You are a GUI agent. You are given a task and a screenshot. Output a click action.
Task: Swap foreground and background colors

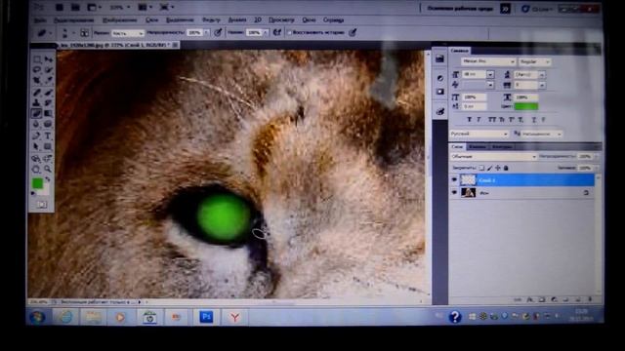point(48,179)
